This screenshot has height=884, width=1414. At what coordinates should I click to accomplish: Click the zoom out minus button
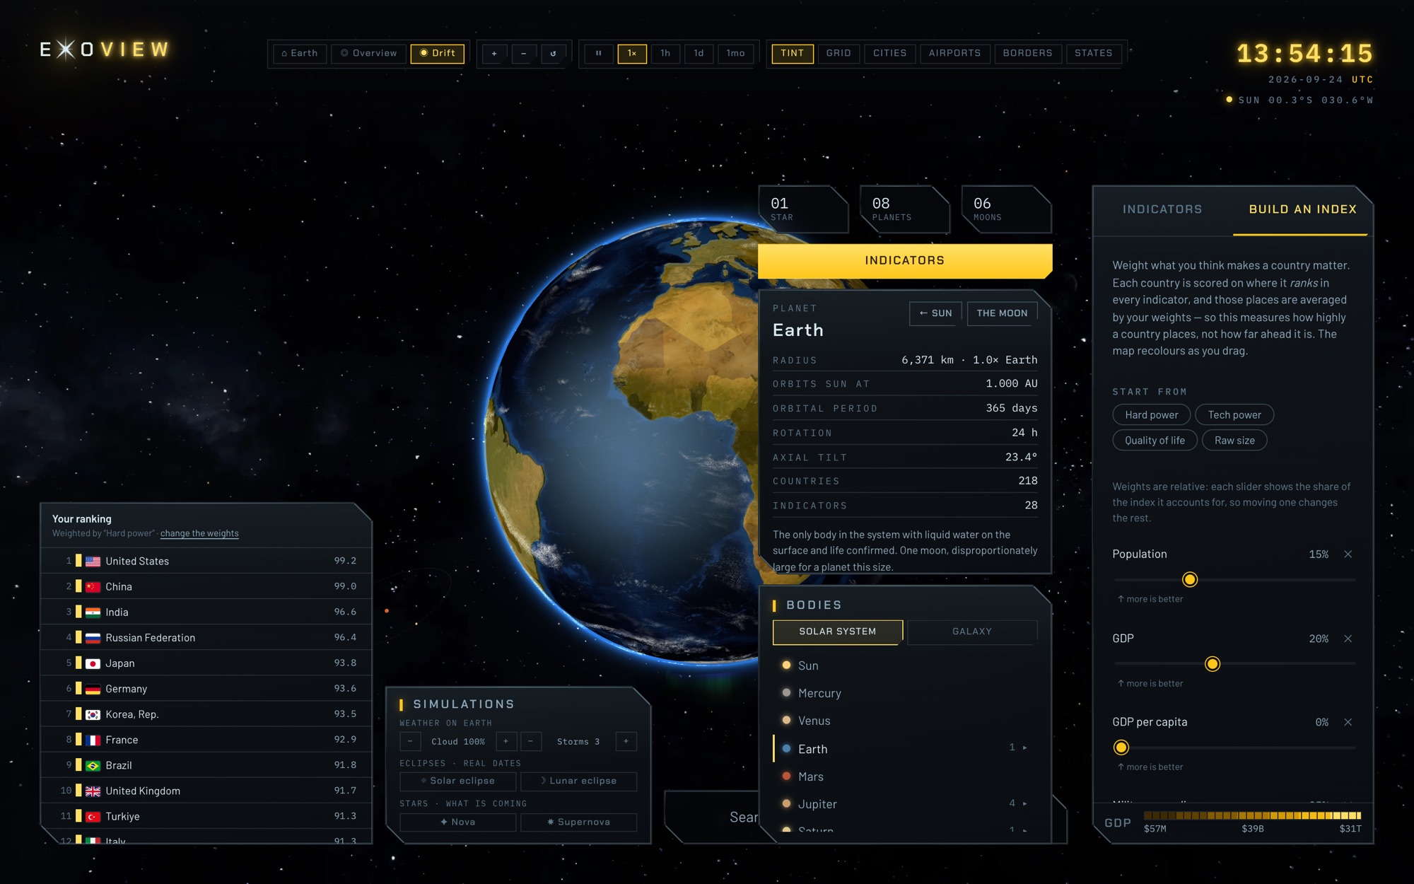click(523, 54)
